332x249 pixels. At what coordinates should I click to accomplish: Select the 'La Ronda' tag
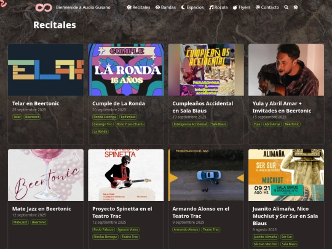click(100, 132)
